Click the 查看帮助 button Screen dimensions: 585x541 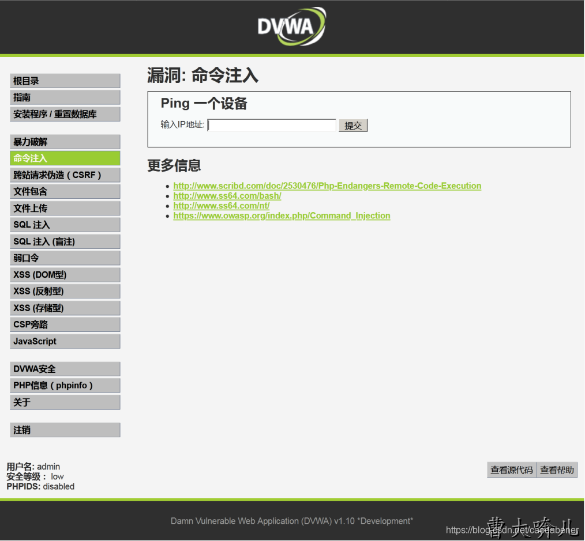pyautogui.click(x=557, y=470)
